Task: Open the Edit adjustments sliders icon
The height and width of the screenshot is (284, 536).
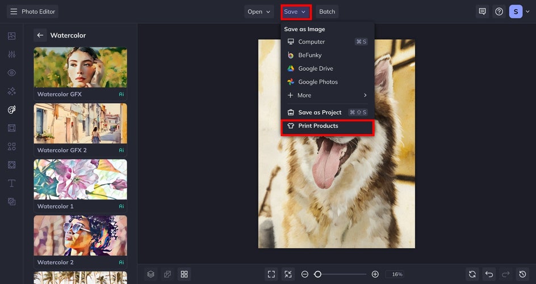Action: [11, 54]
